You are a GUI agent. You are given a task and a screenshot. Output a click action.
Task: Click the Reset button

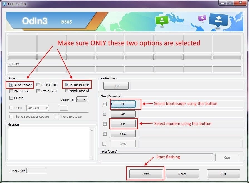coord(182,174)
